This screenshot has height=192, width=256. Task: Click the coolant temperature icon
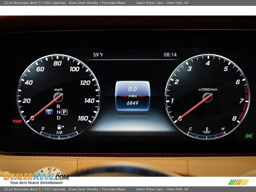click(206, 130)
